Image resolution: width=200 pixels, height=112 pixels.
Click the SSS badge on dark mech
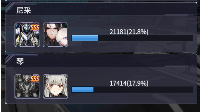pos(34,79)
